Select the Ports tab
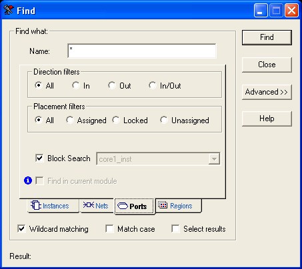The width and height of the screenshot is (302, 269). pyautogui.click(x=135, y=206)
